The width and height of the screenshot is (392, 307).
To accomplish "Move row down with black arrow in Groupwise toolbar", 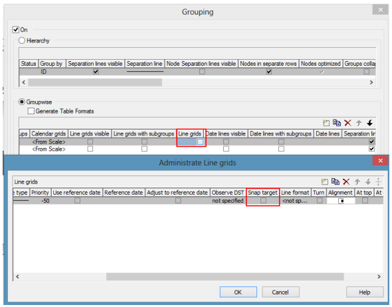I will 370,123.
